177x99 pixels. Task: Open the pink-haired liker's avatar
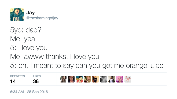click(x=120, y=79)
